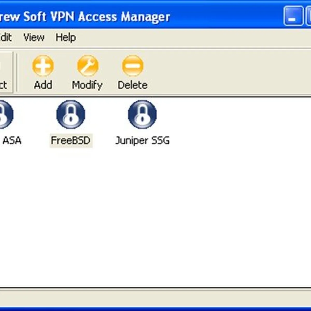Viewport: 311px width, 311px height.
Task: Click the ASA site name label
Action: click(12, 141)
